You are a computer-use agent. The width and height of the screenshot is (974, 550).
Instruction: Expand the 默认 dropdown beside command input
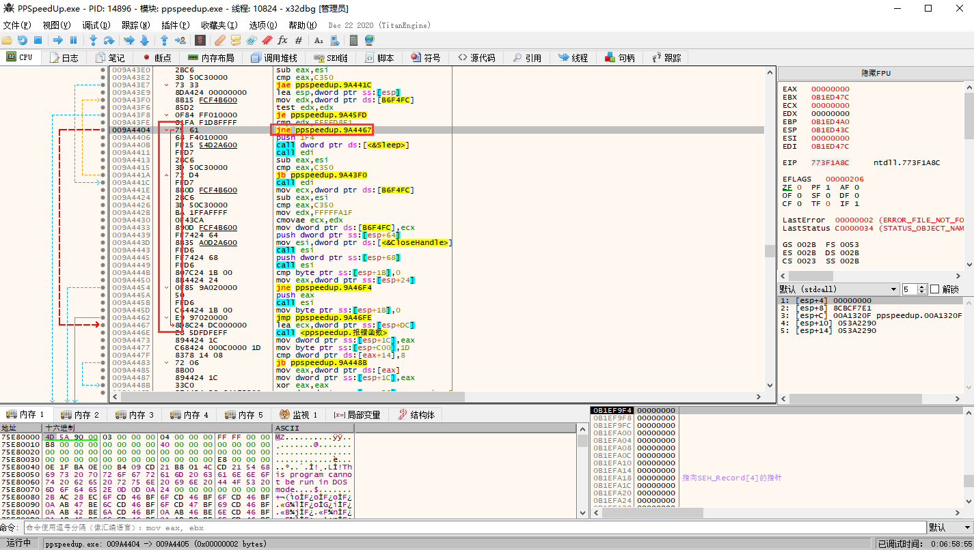pyautogui.click(x=950, y=527)
